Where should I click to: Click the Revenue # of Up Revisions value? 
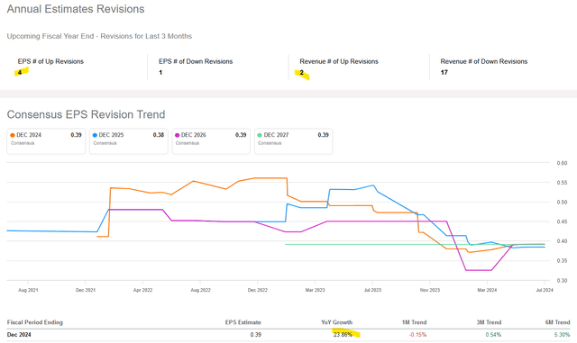click(x=302, y=72)
